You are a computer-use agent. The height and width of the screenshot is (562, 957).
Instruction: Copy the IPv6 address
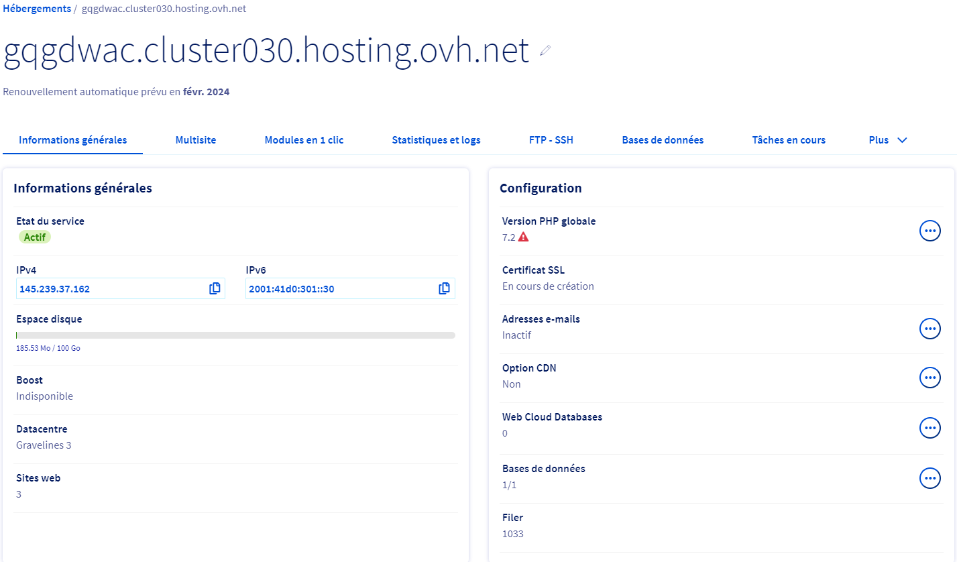coord(444,288)
